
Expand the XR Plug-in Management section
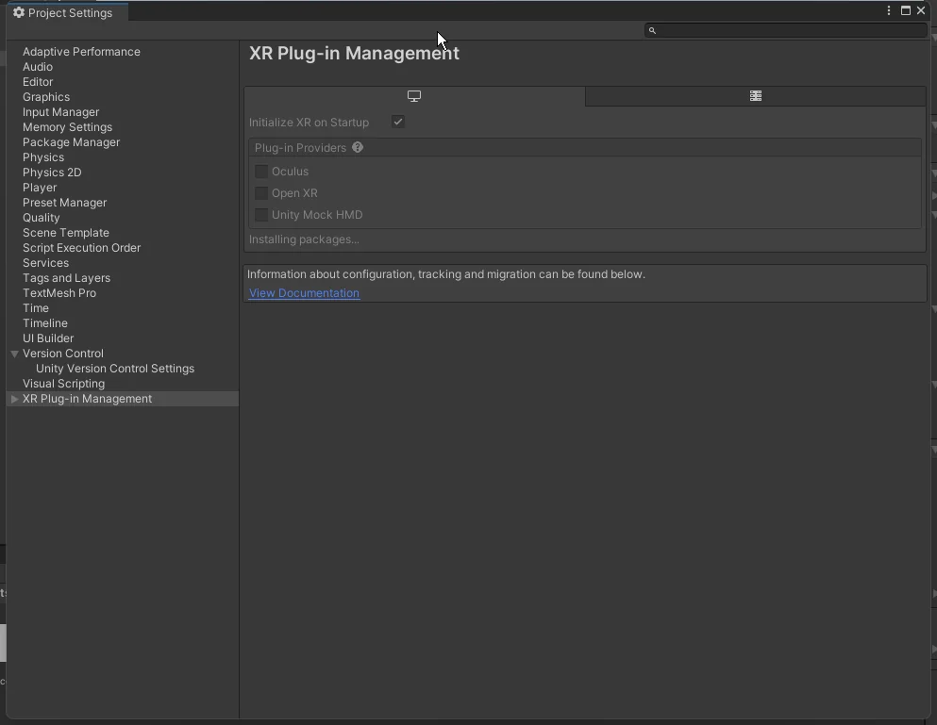click(x=14, y=399)
